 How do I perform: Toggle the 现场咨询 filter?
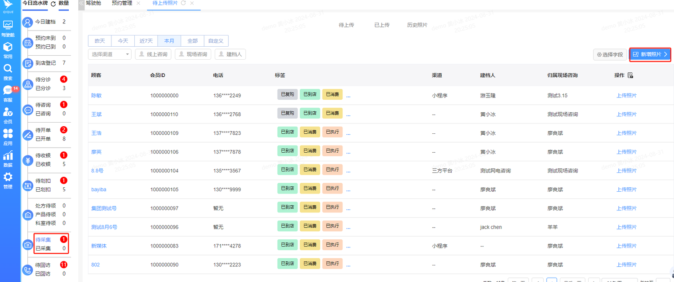coord(193,54)
